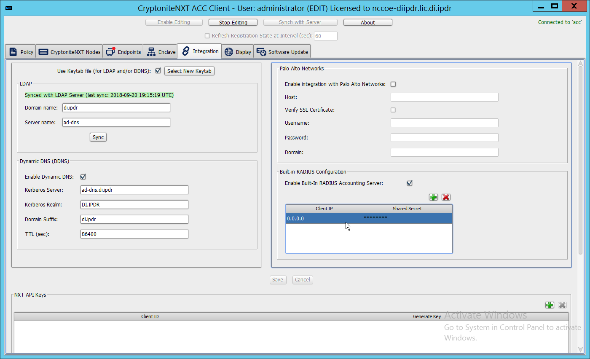Image resolution: width=590 pixels, height=359 pixels.
Task: Open the Display tab
Action: pos(238,52)
